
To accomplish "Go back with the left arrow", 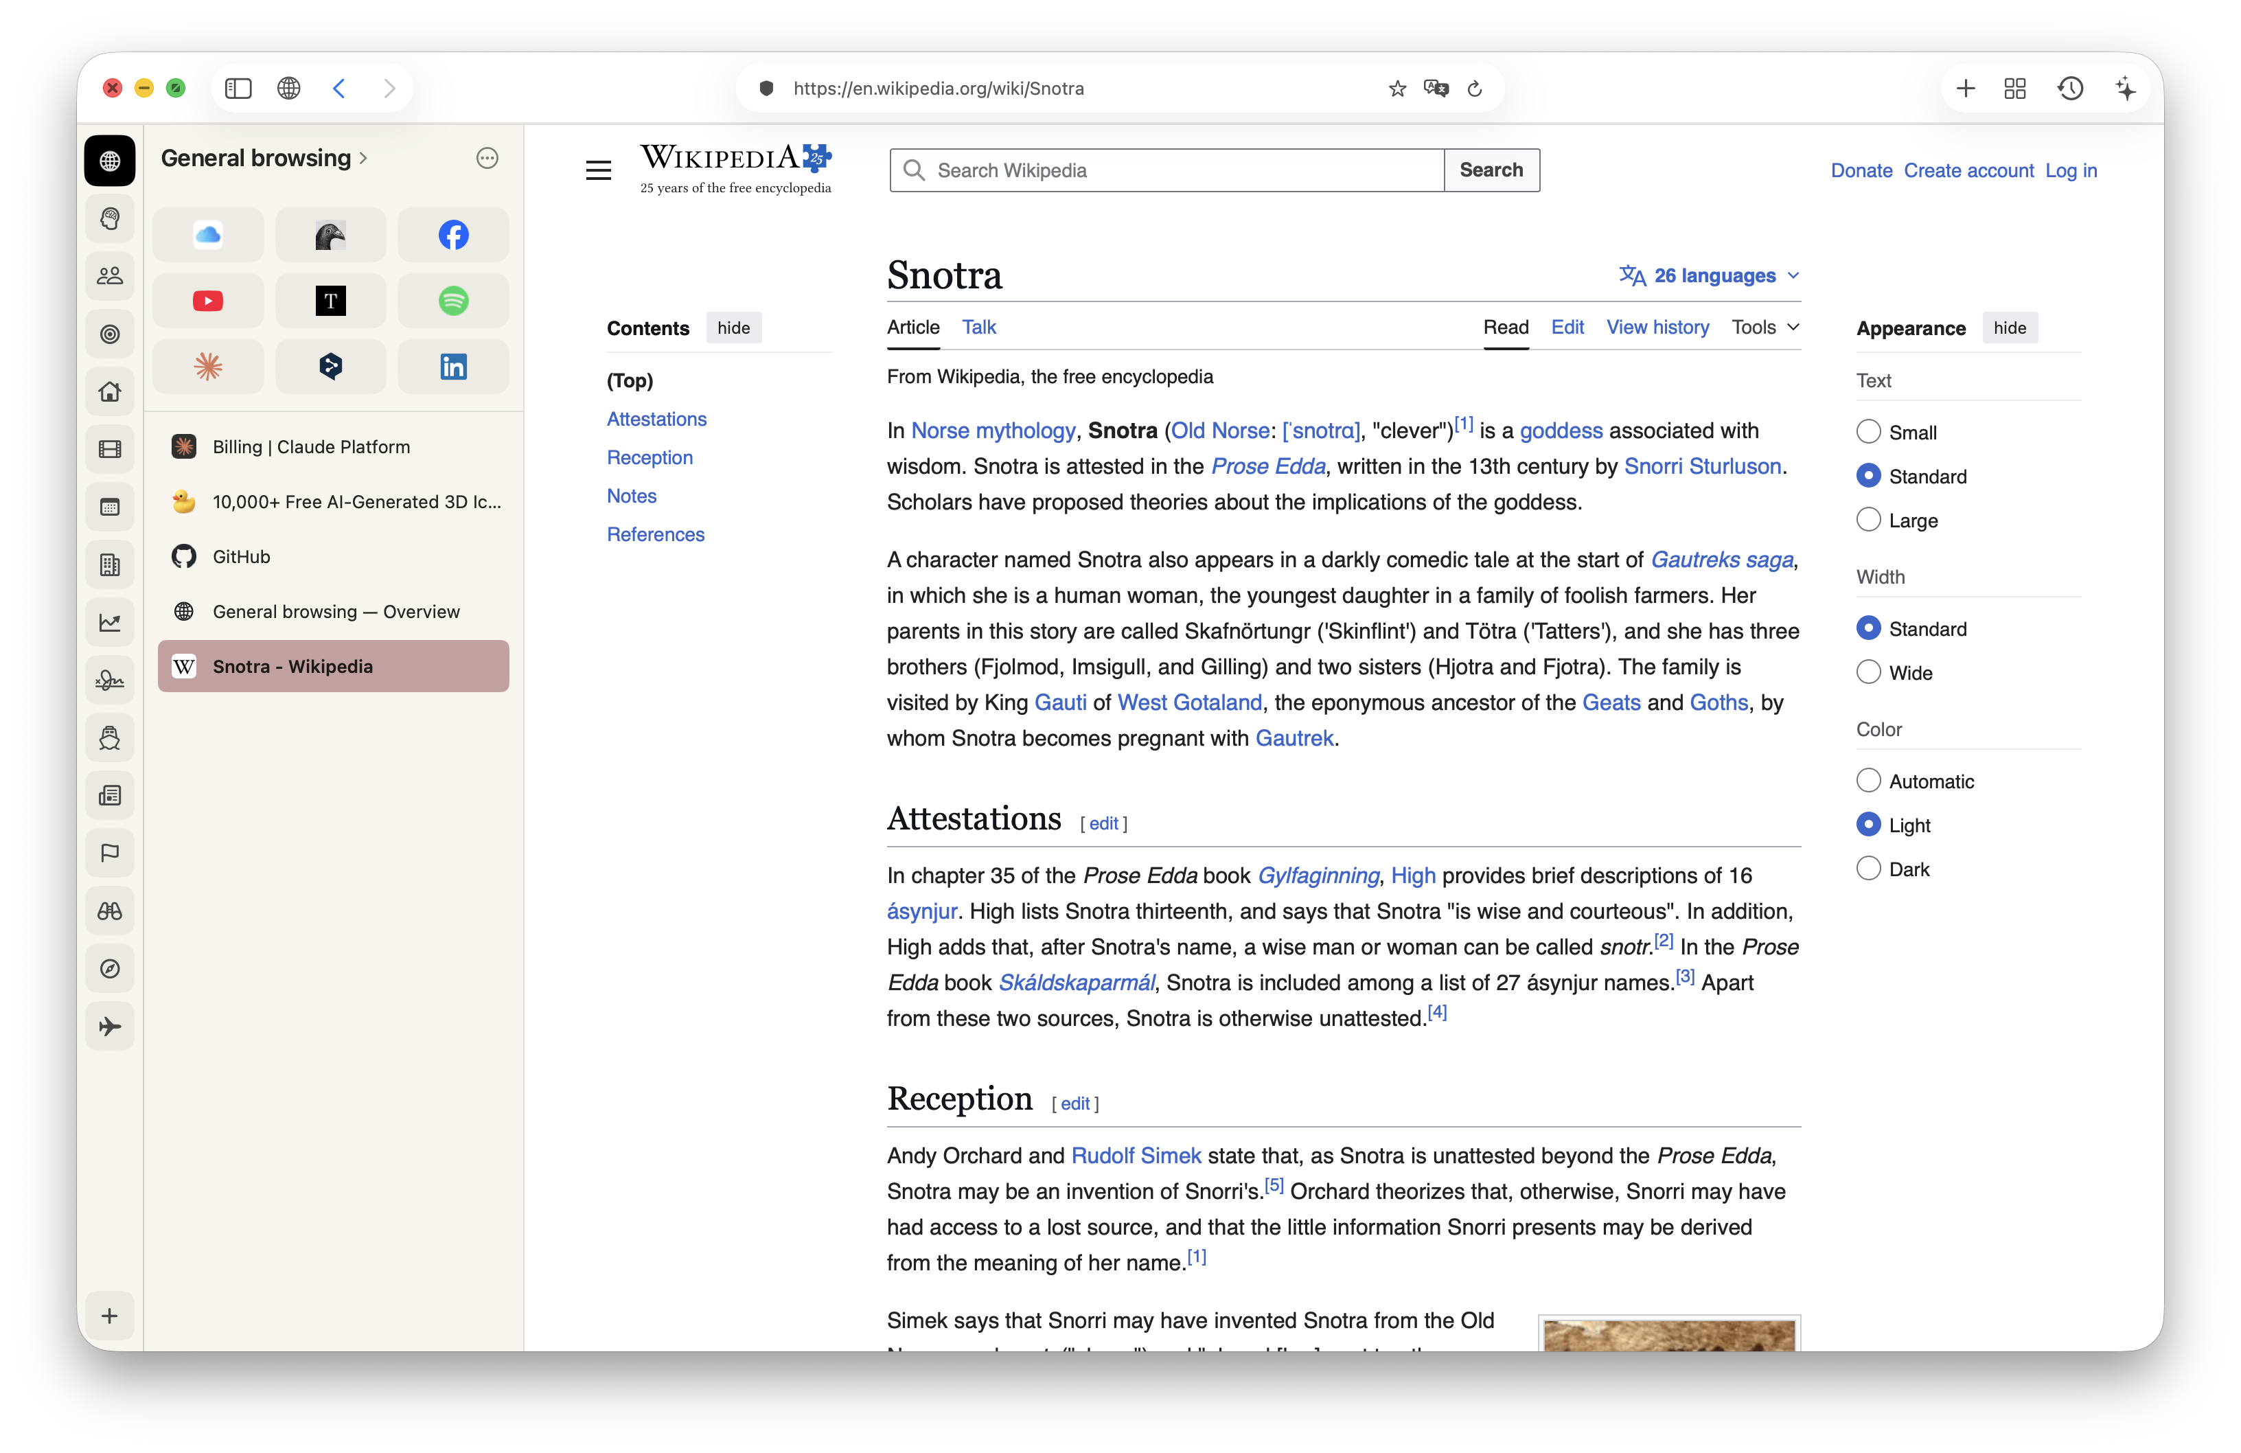I will [339, 89].
